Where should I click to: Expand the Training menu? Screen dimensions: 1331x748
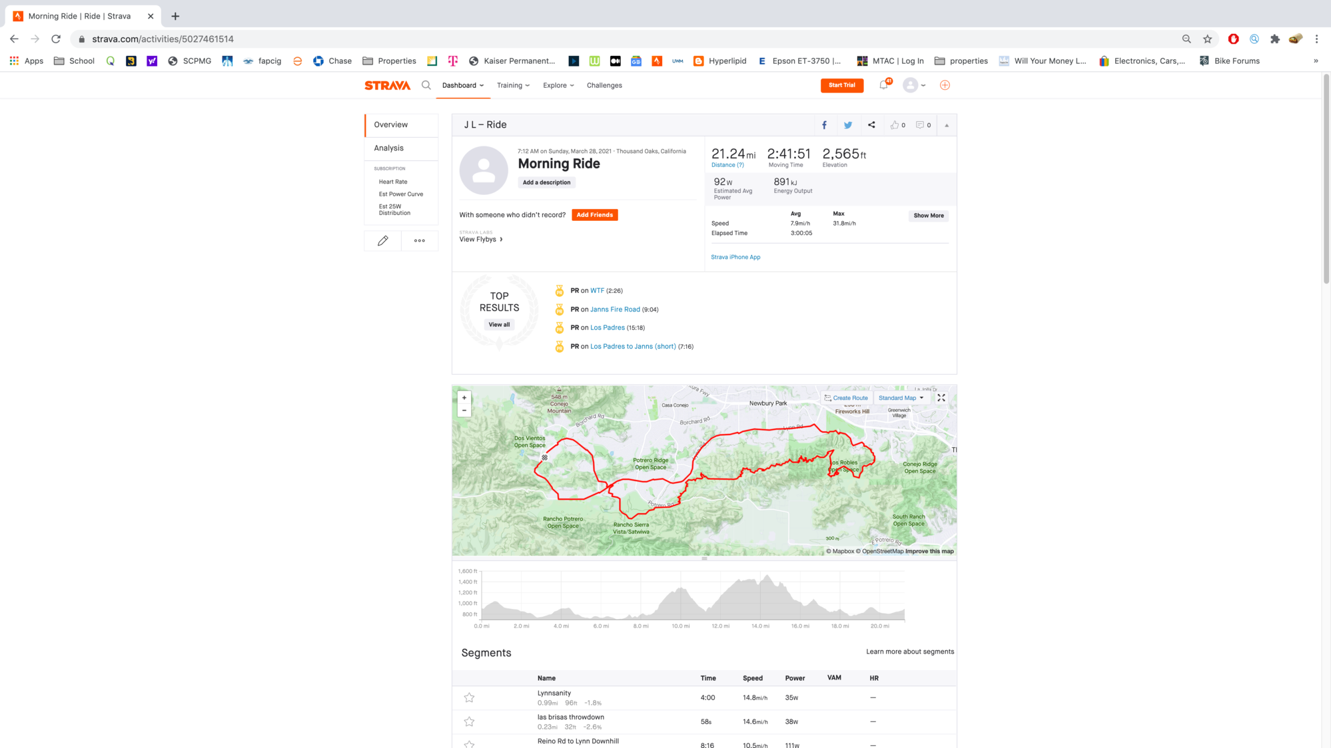513,85
